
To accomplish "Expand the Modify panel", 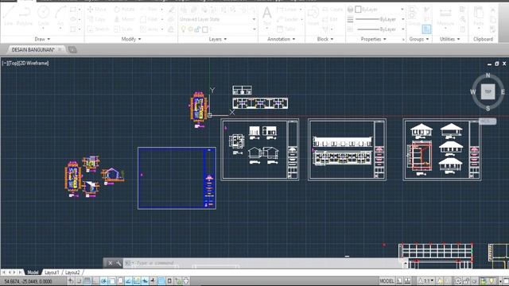I will [x=131, y=39].
